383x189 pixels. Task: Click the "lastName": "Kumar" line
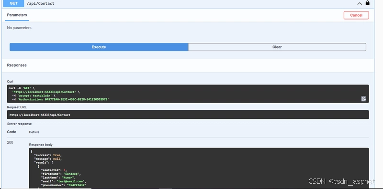[x=58, y=178]
